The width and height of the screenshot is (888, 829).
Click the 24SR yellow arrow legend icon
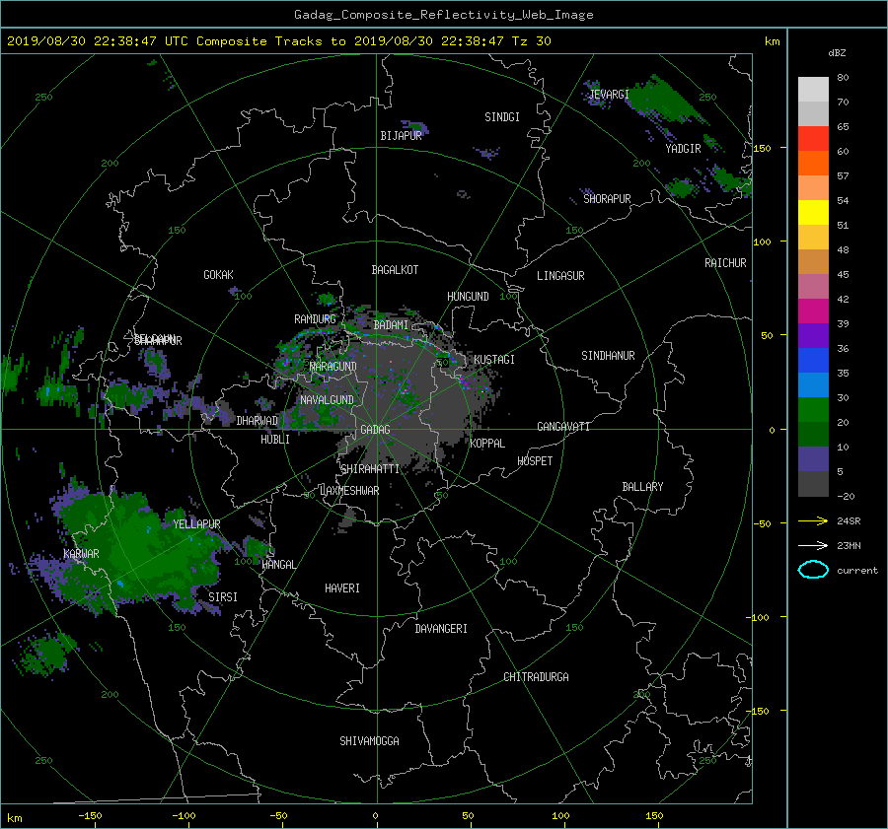[813, 520]
